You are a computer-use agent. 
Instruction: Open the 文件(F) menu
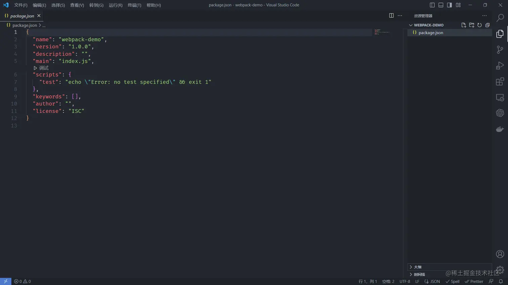click(21, 5)
